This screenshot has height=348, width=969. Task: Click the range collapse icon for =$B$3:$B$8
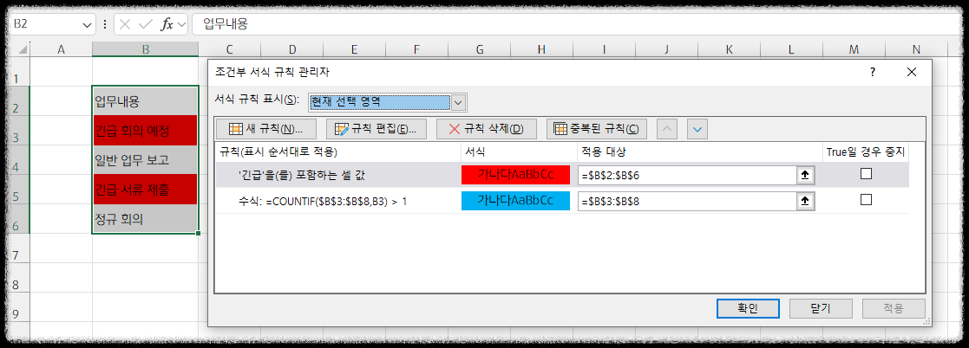point(805,201)
